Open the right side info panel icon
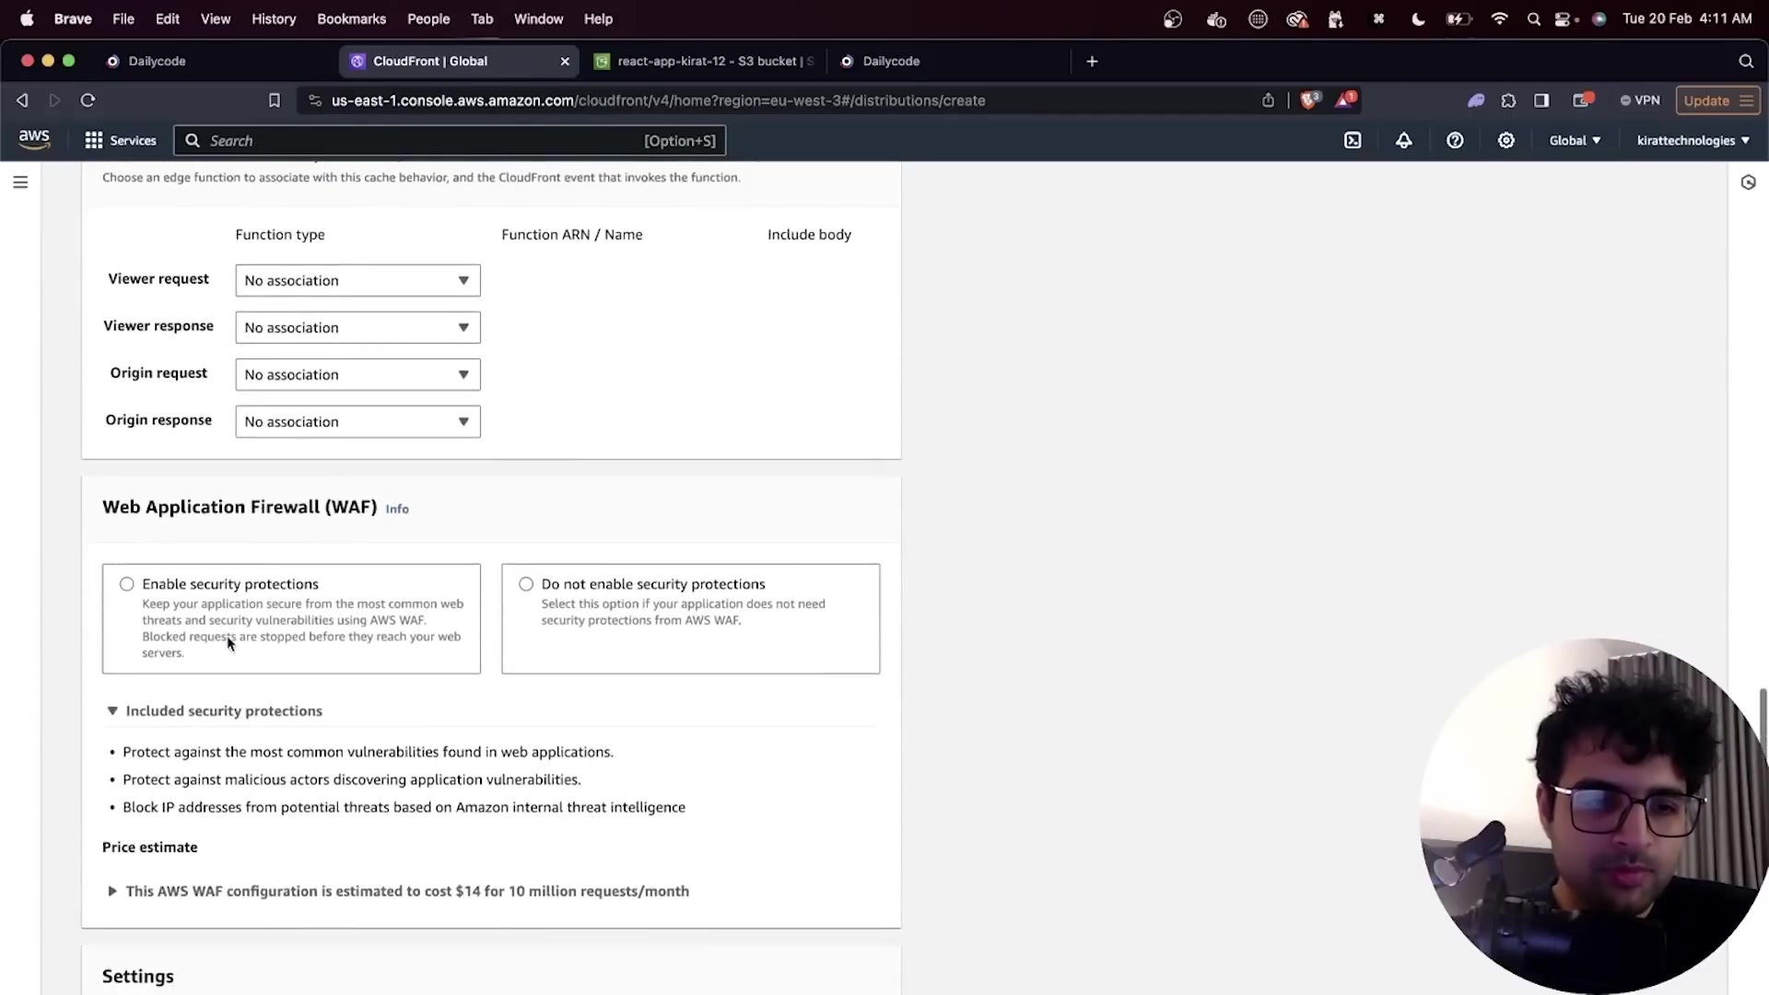 1748,182
